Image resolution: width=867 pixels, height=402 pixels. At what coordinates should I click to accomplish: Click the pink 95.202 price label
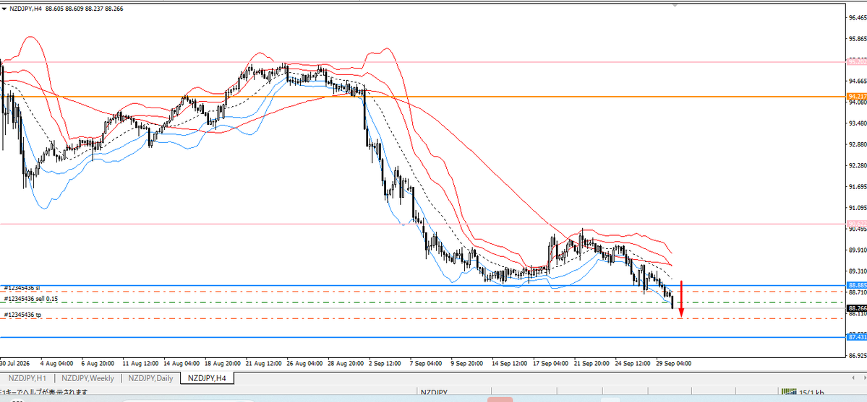856,62
